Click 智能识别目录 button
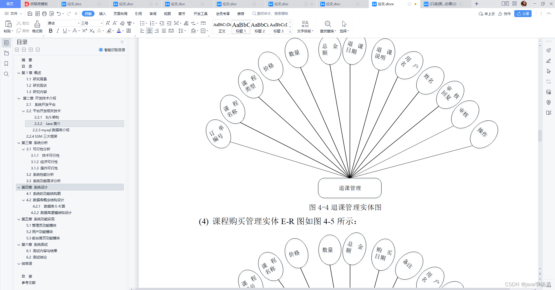This screenshot has height=290, width=555. (112, 50)
